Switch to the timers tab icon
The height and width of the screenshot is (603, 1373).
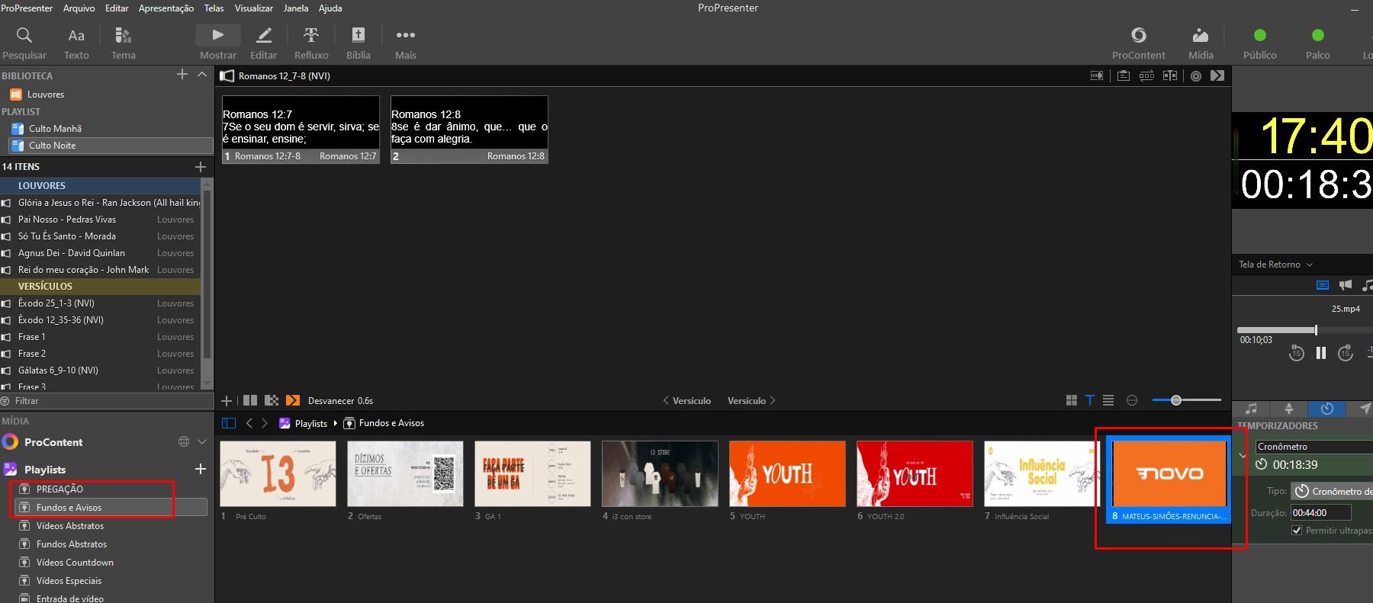(1327, 409)
